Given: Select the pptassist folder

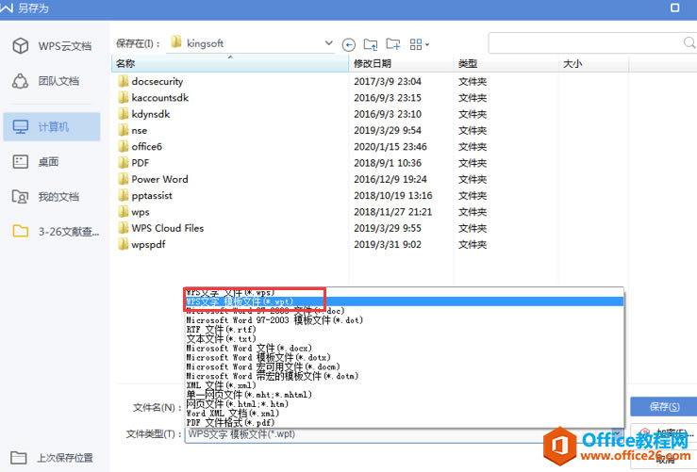Looking at the screenshot, I should 145,195.
